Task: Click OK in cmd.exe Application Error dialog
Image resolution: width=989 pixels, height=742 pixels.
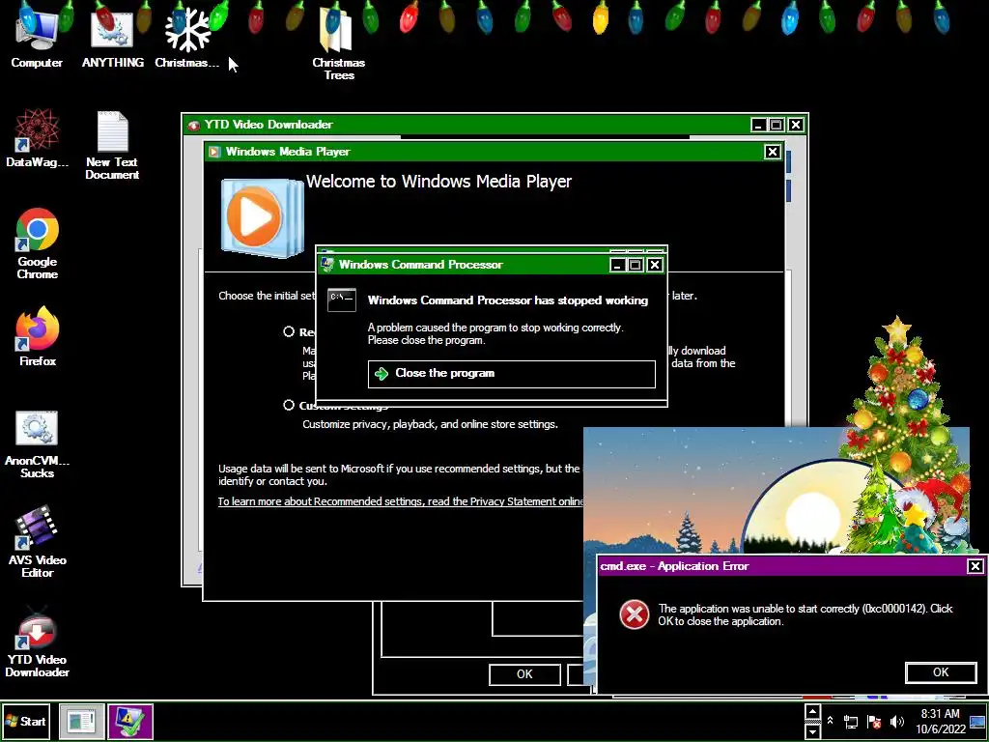Action: pos(941,672)
